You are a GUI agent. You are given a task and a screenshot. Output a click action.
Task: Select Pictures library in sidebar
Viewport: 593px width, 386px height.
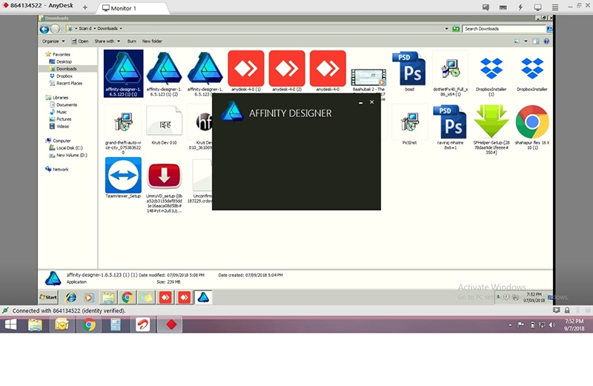pyautogui.click(x=60, y=119)
